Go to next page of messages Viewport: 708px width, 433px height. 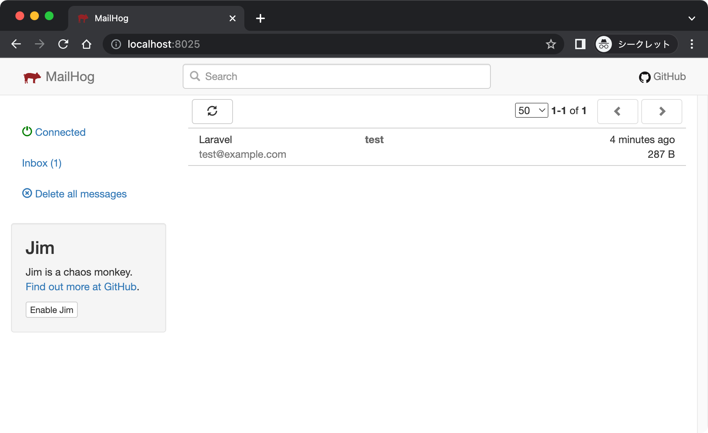click(x=661, y=111)
